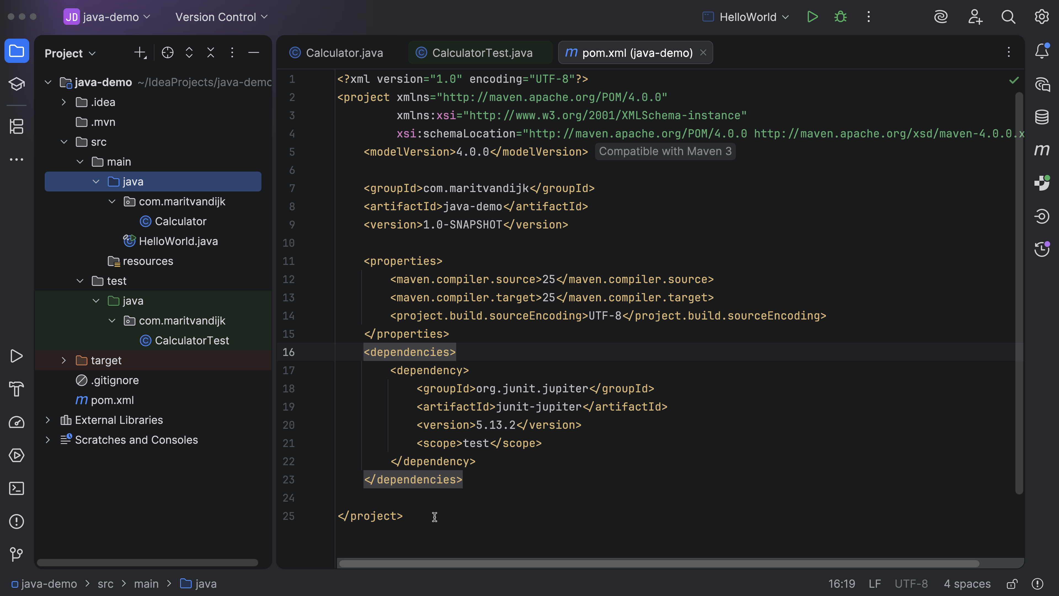Toggle the Structure tool window button
1059x596 pixels.
[17, 126]
